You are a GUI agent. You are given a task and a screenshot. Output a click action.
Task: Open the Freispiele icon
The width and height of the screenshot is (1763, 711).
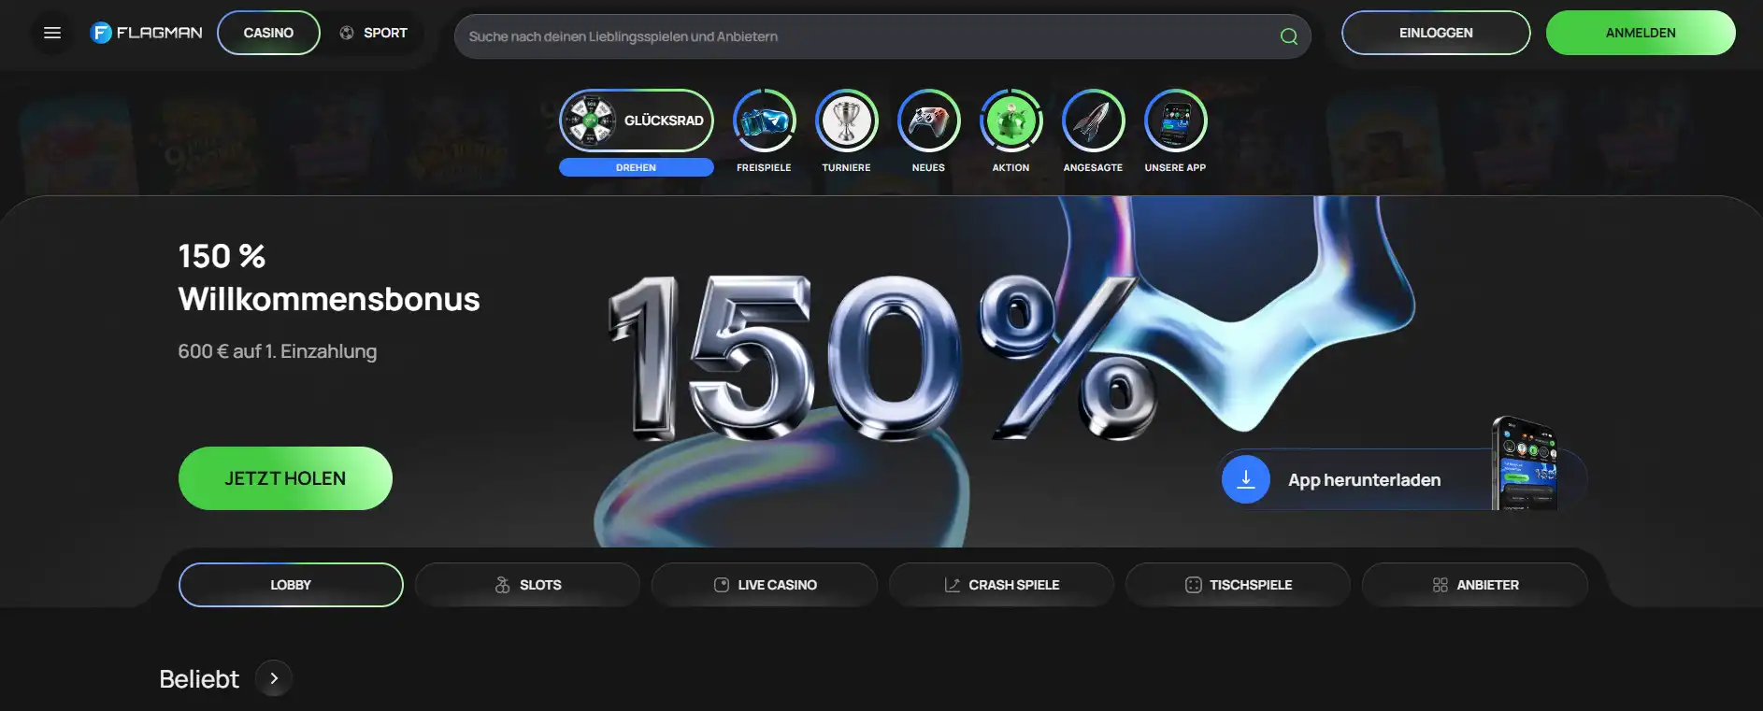click(x=764, y=121)
